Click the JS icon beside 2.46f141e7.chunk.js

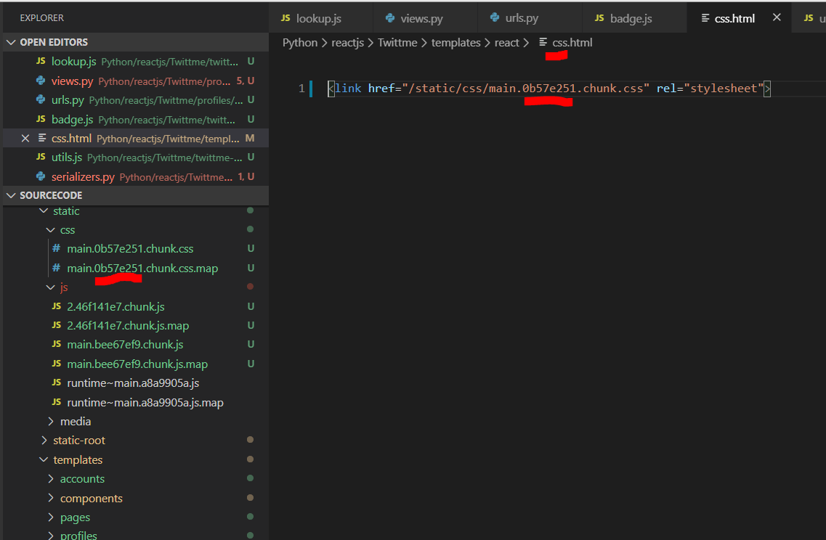56,306
